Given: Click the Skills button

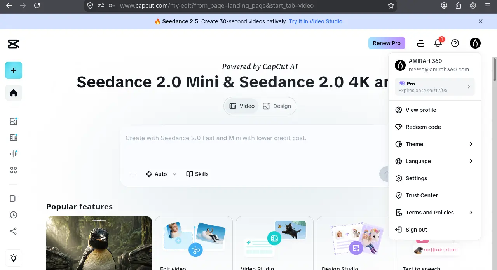Looking at the screenshot, I should click(x=197, y=174).
